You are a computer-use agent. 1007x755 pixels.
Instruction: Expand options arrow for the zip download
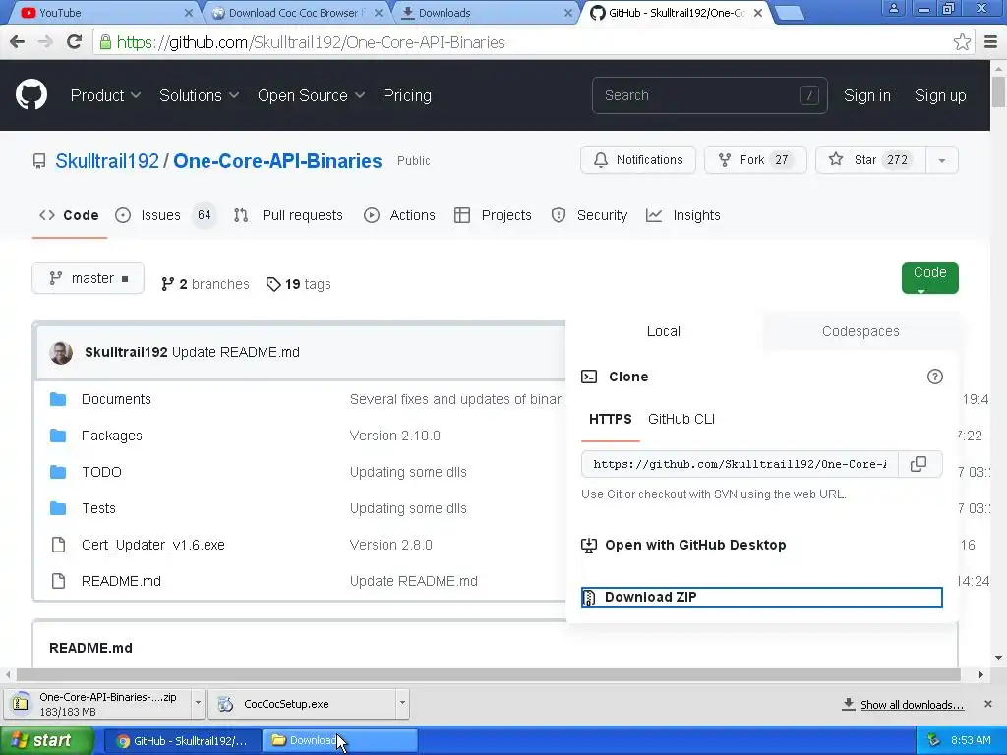tap(198, 704)
